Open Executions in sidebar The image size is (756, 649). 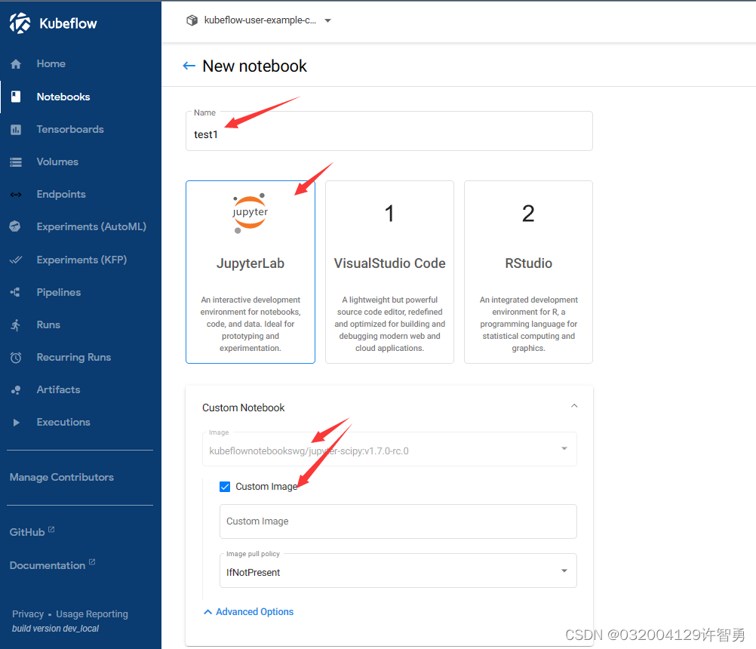click(81, 423)
